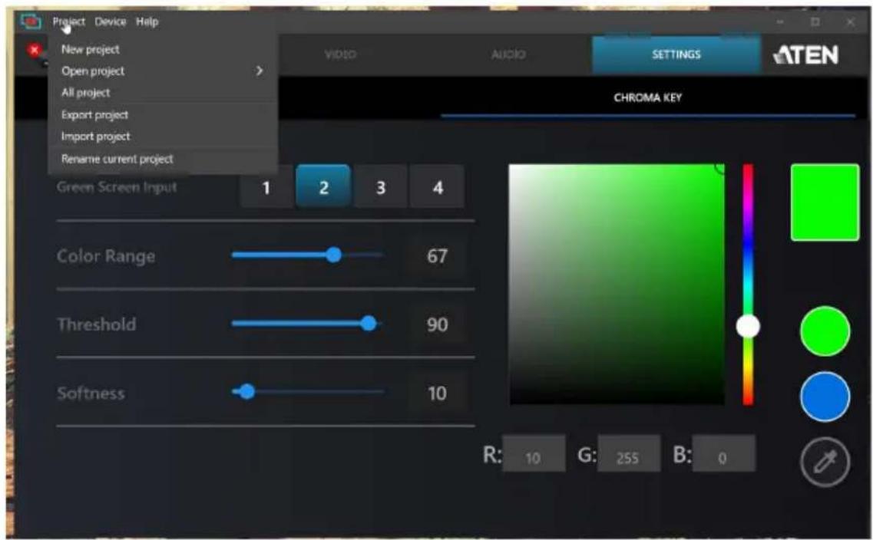
Task: Click the white hue slider handle
Action: (748, 327)
